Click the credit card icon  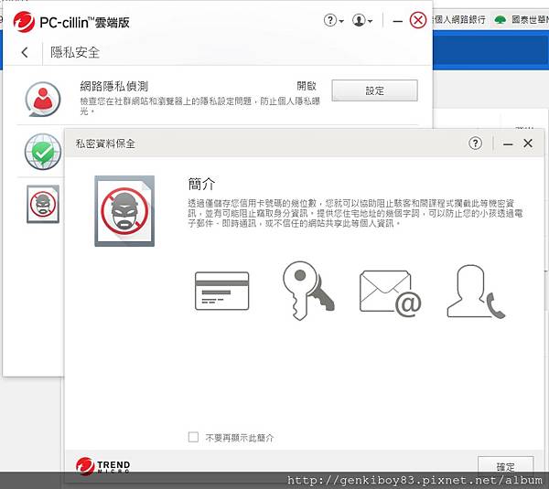click(222, 291)
